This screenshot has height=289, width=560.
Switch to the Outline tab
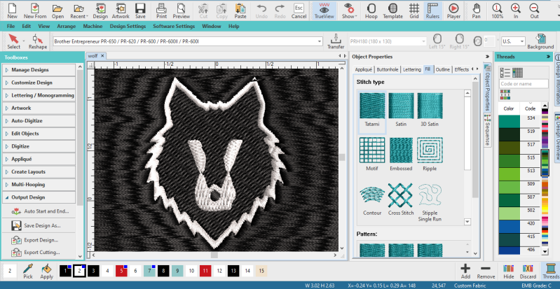(442, 69)
